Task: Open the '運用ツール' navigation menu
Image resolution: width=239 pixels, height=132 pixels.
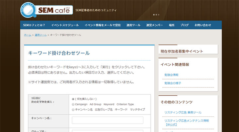Action: [x=133, y=25]
